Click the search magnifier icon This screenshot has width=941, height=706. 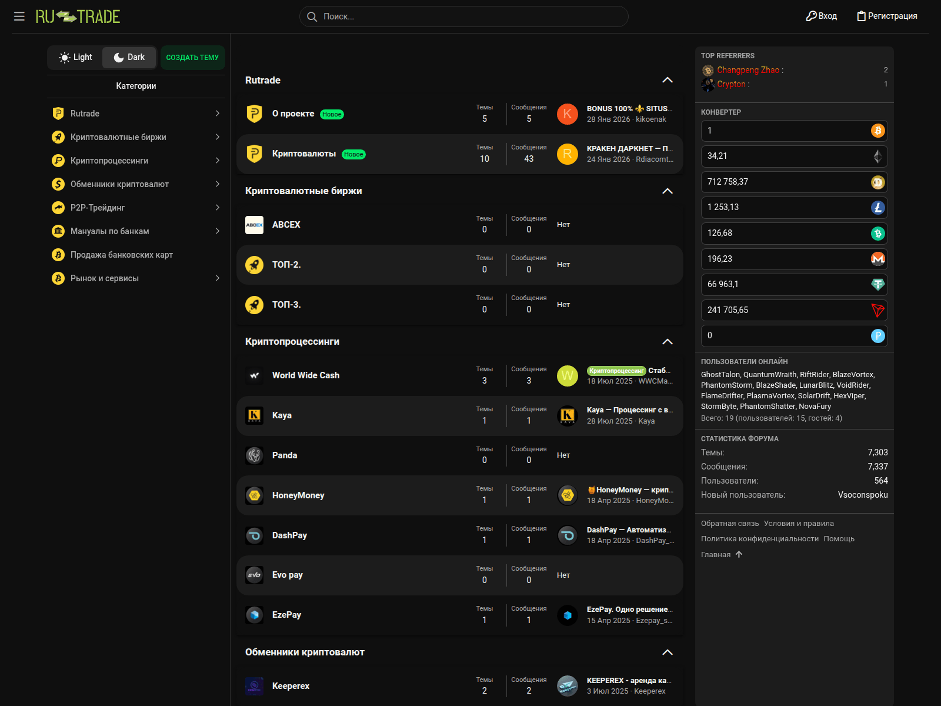click(x=312, y=16)
